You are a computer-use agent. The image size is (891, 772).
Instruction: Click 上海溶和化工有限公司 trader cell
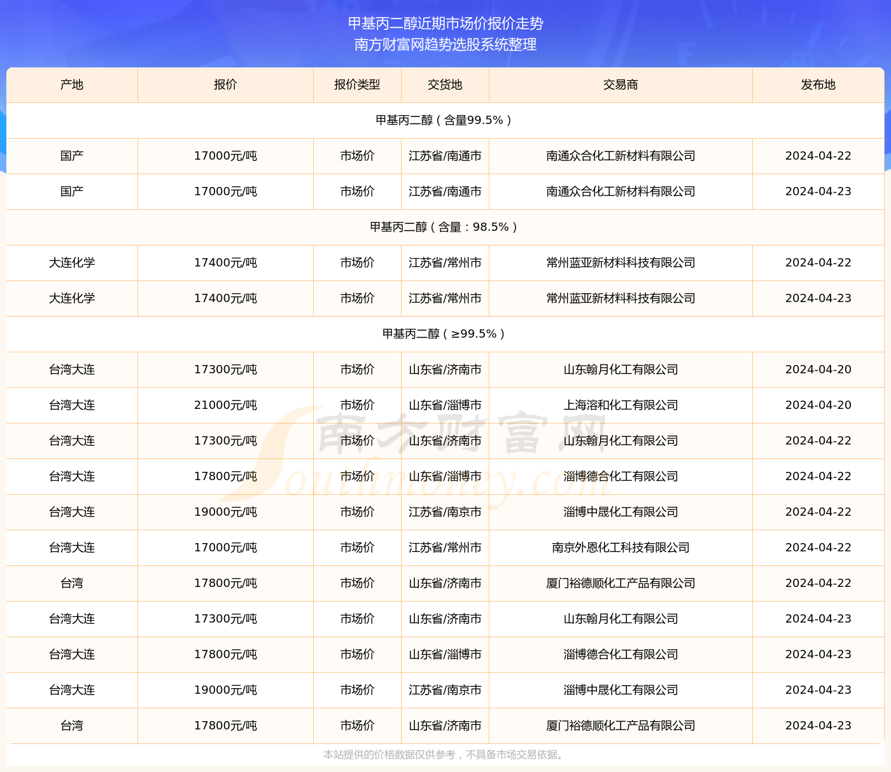[621, 405]
